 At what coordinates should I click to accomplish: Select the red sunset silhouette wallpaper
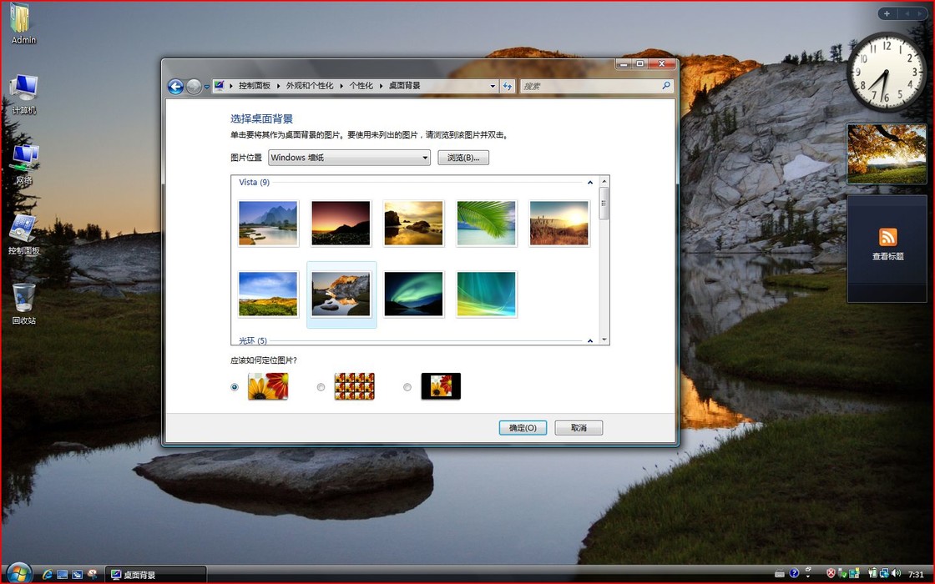[341, 224]
